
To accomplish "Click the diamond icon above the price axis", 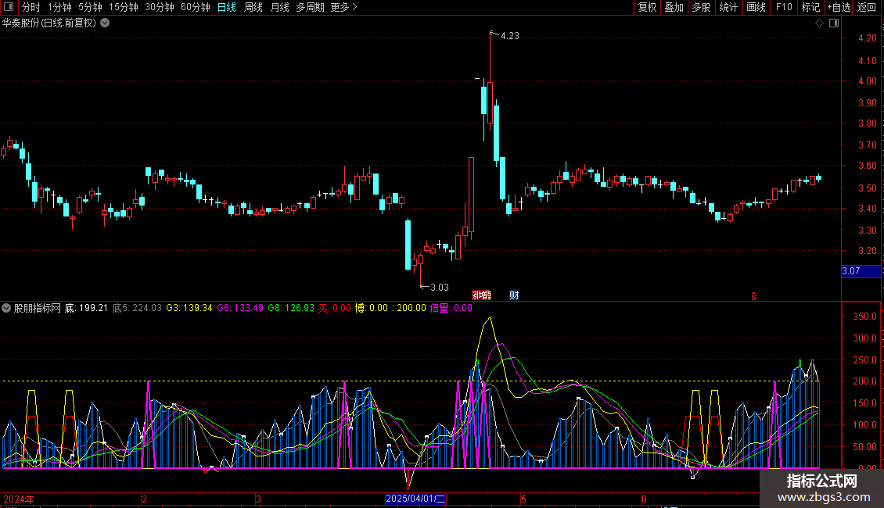I will pyautogui.click(x=819, y=23).
